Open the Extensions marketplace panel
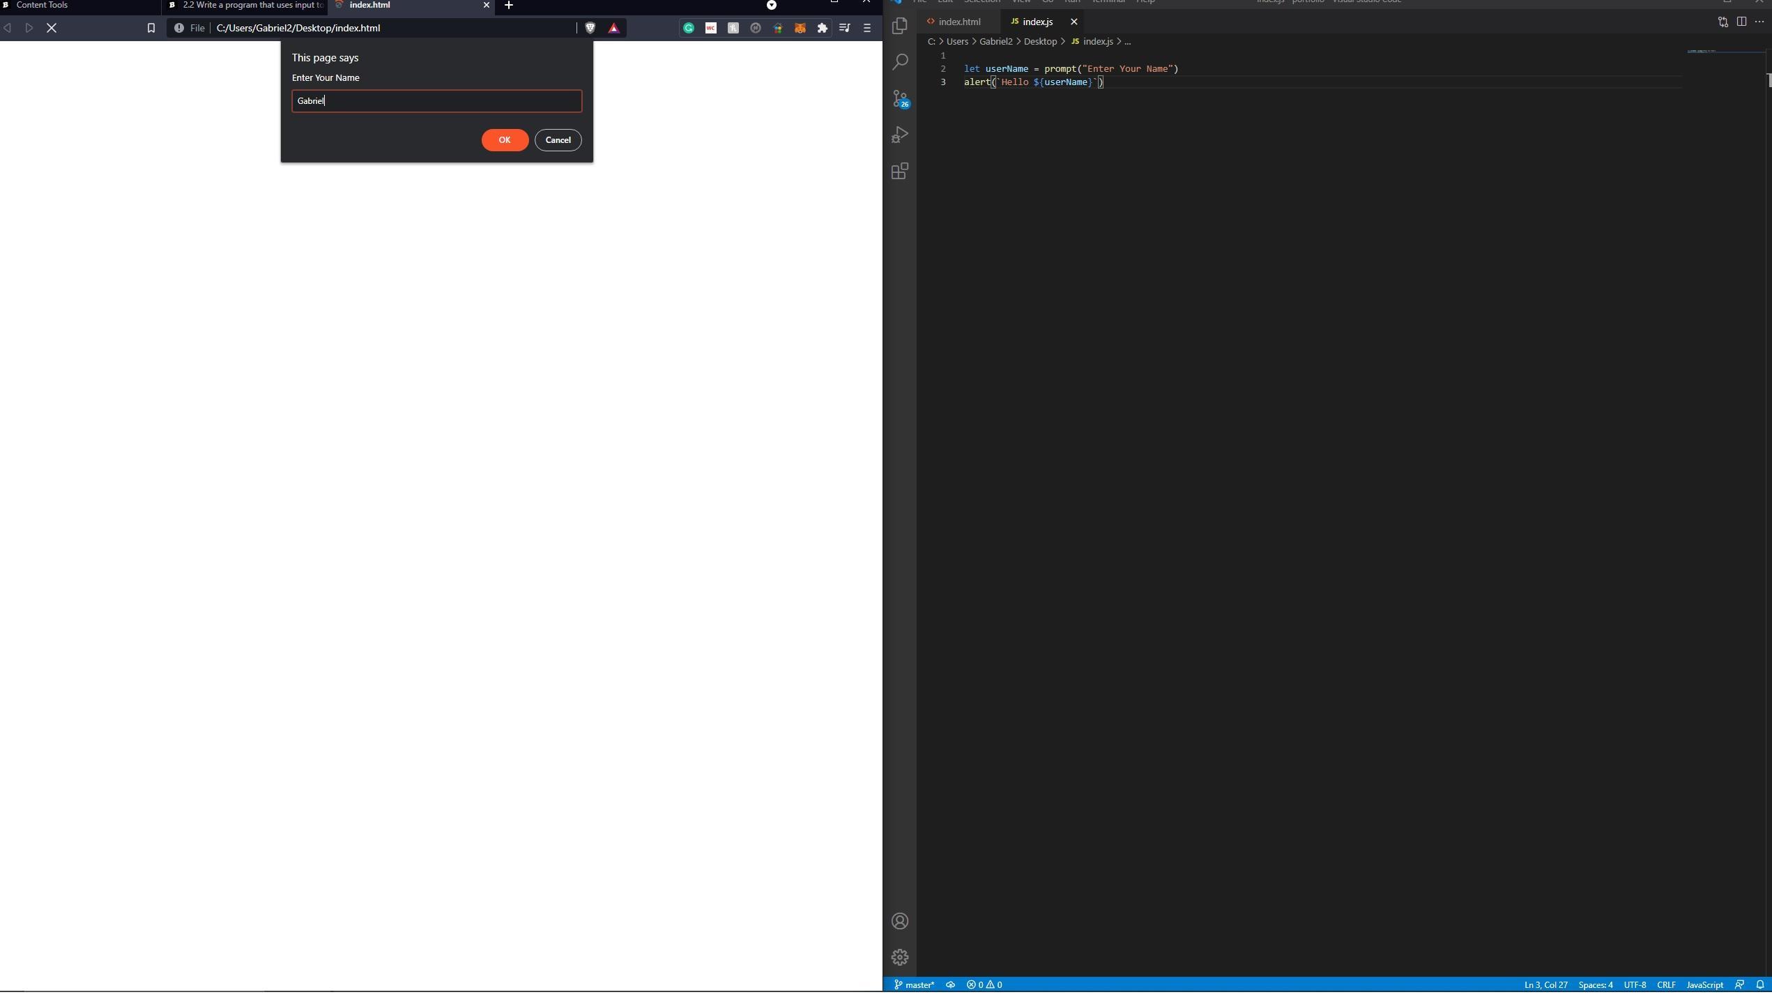 point(900,172)
